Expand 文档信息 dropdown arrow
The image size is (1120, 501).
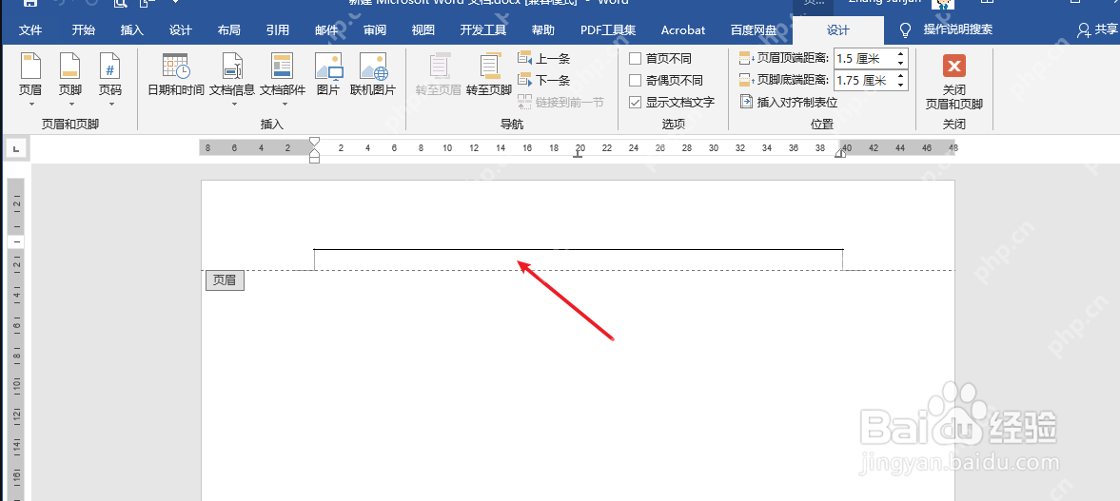[x=233, y=105]
